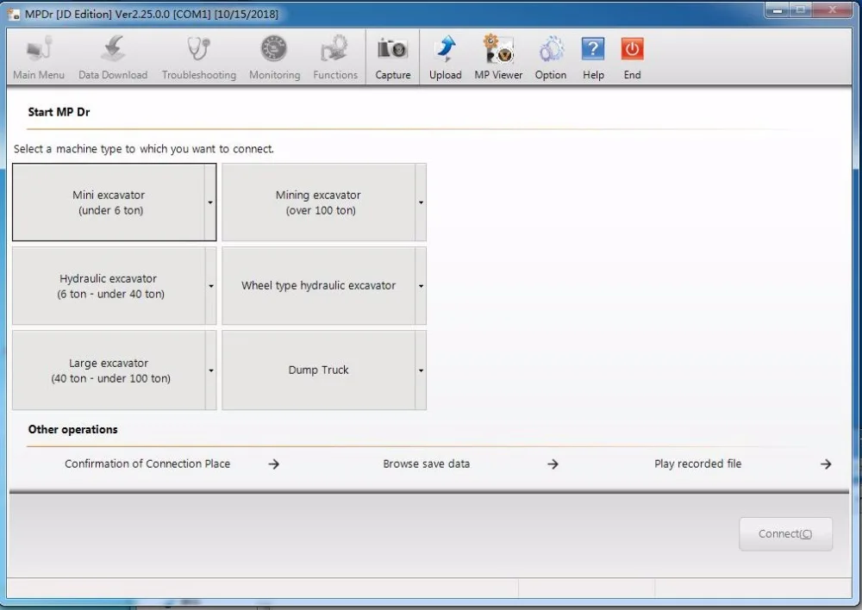Click arrow beside Play recorded file
Viewport: 862px width, 610px height.
coord(826,464)
